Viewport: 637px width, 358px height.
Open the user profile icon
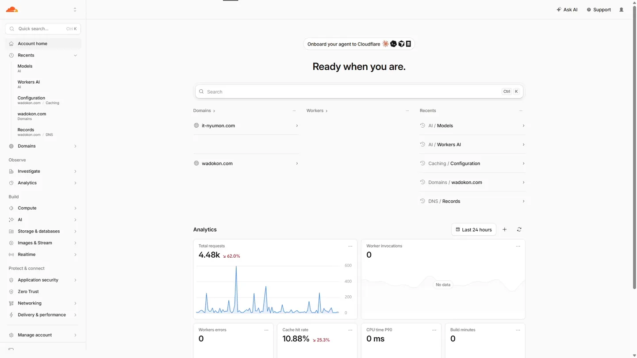[622, 10]
